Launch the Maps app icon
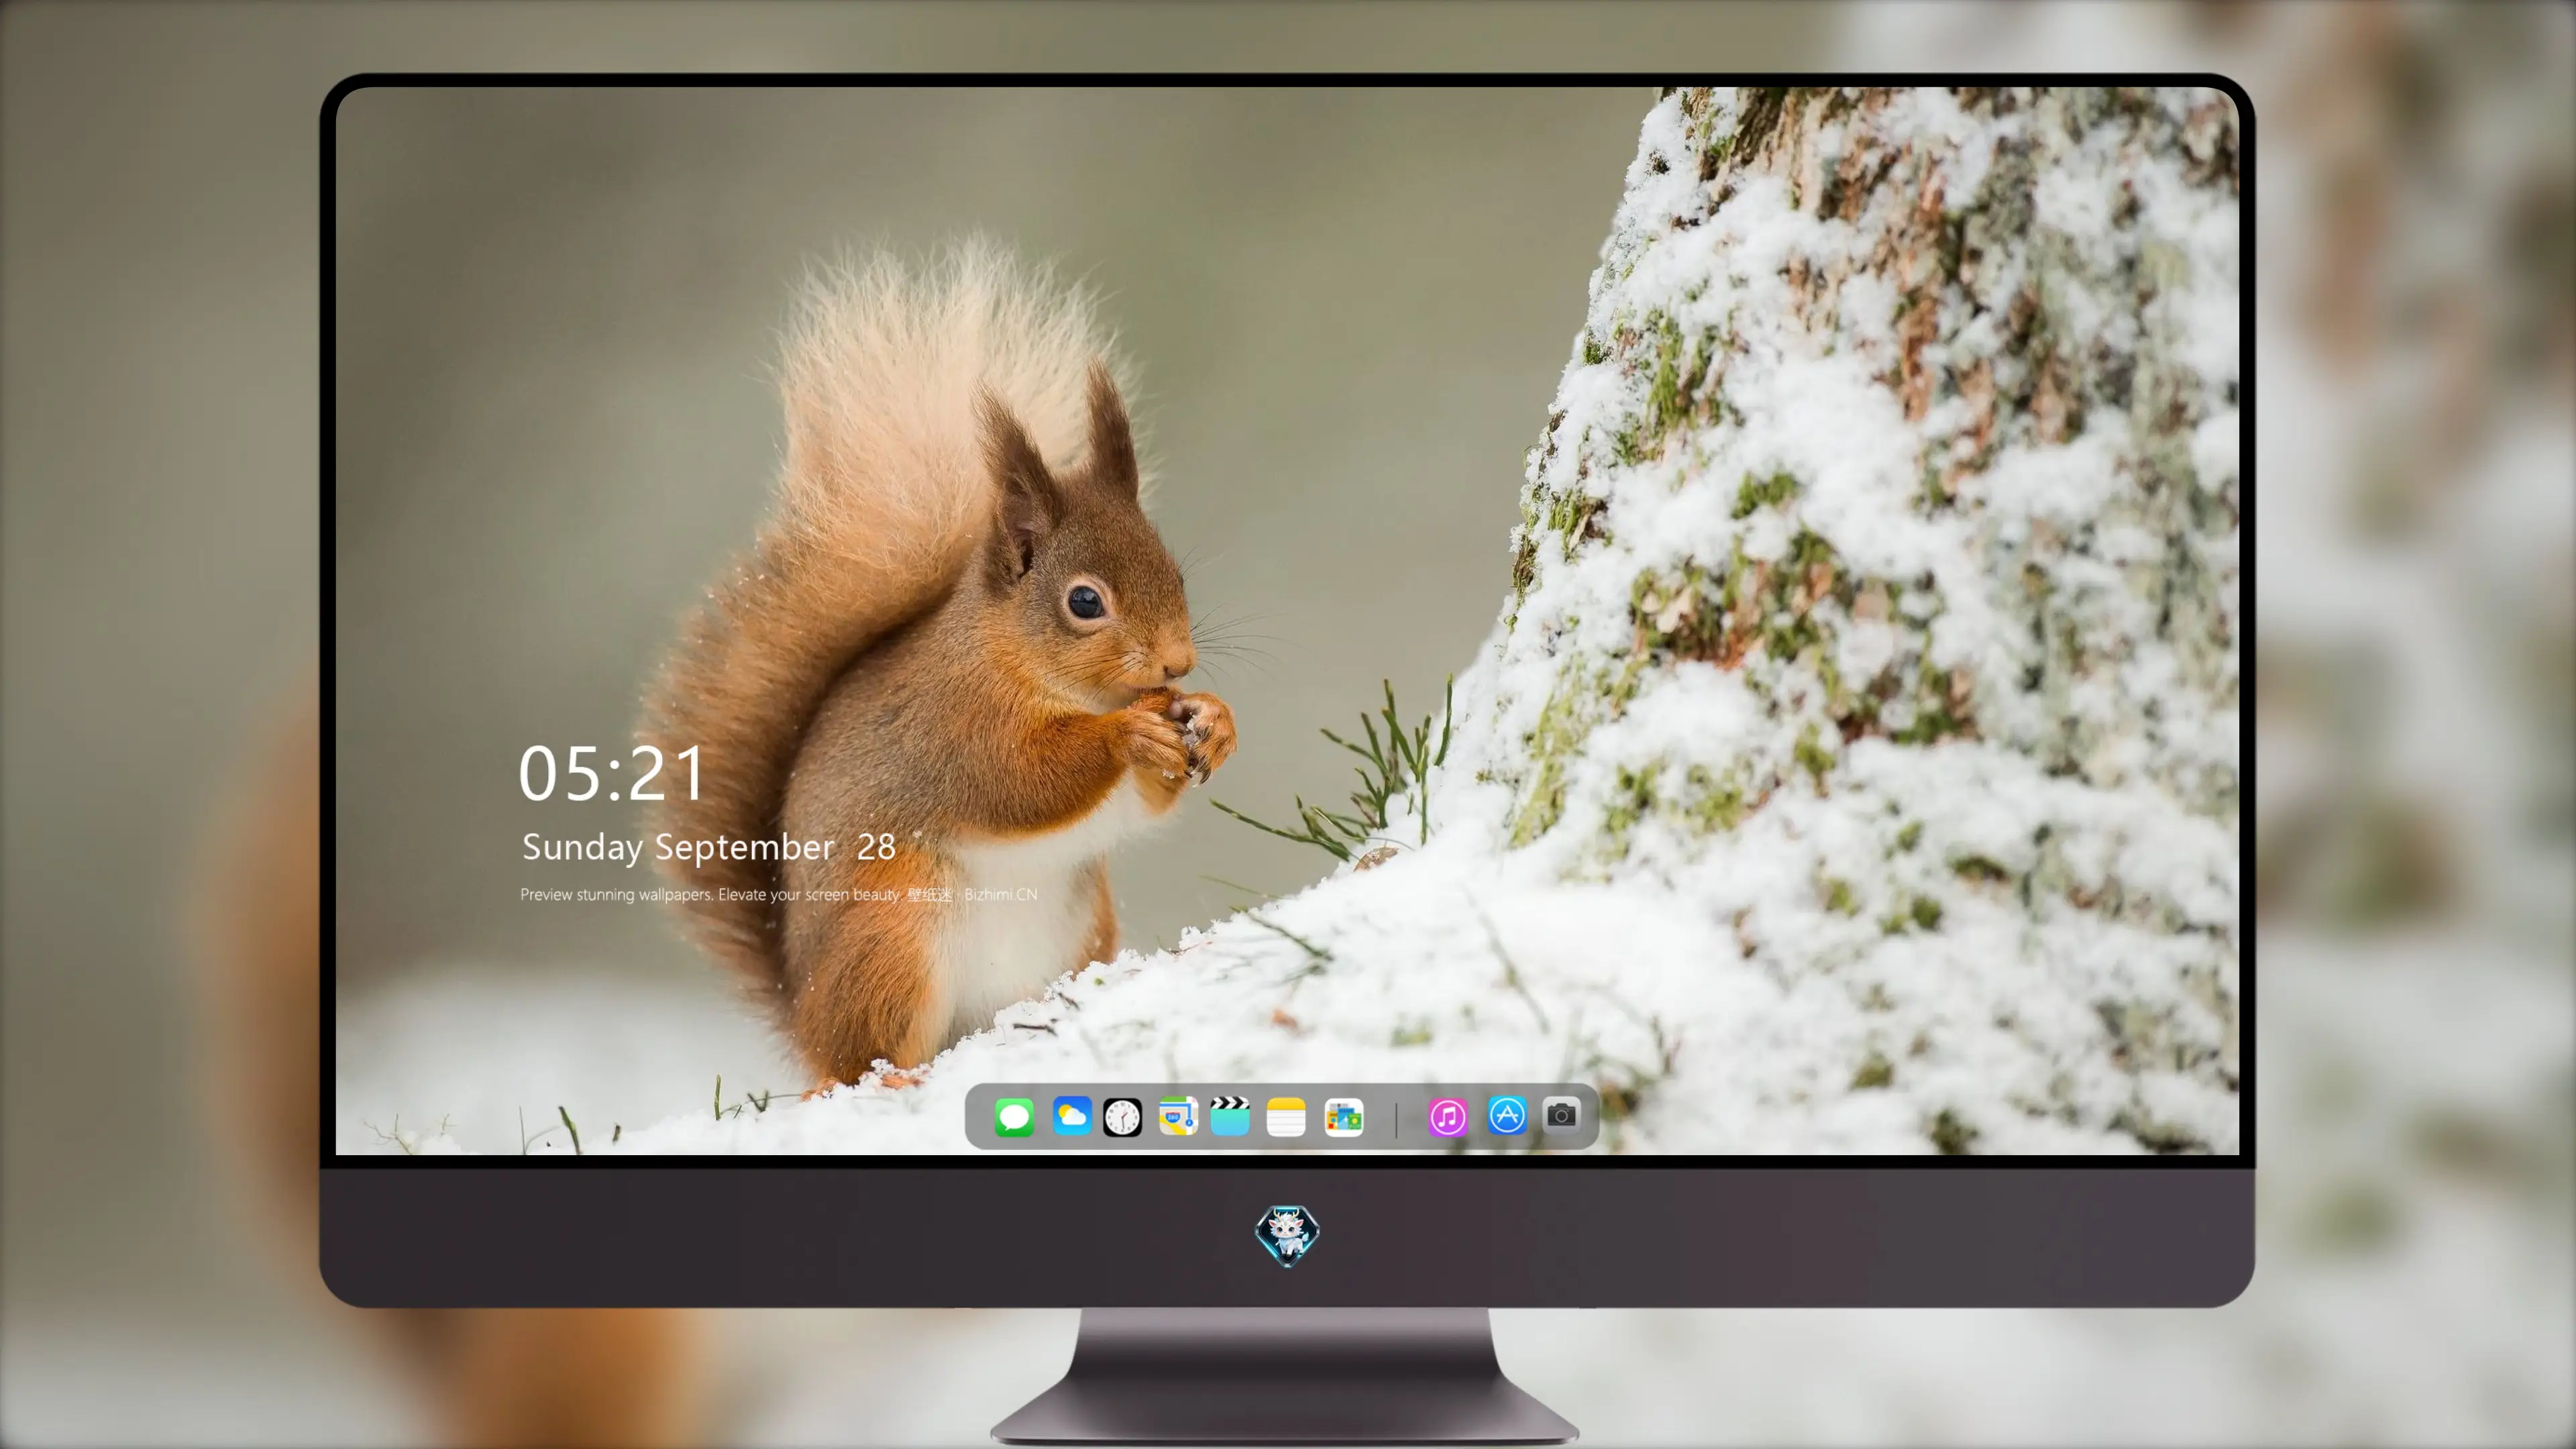This screenshot has width=2576, height=1449. pyautogui.click(x=1178, y=1117)
